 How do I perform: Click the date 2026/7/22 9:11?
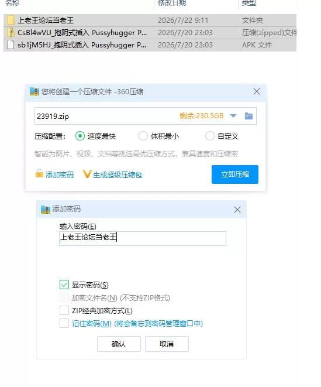pyautogui.click(x=183, y=20)
